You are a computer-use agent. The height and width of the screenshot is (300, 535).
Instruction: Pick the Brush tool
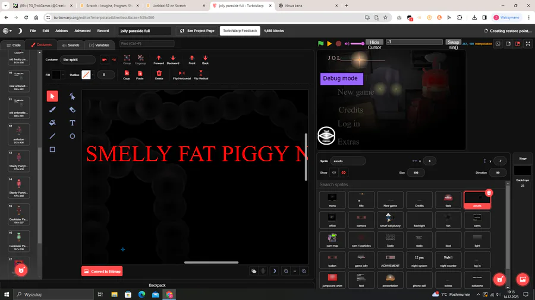click(52, 110)
